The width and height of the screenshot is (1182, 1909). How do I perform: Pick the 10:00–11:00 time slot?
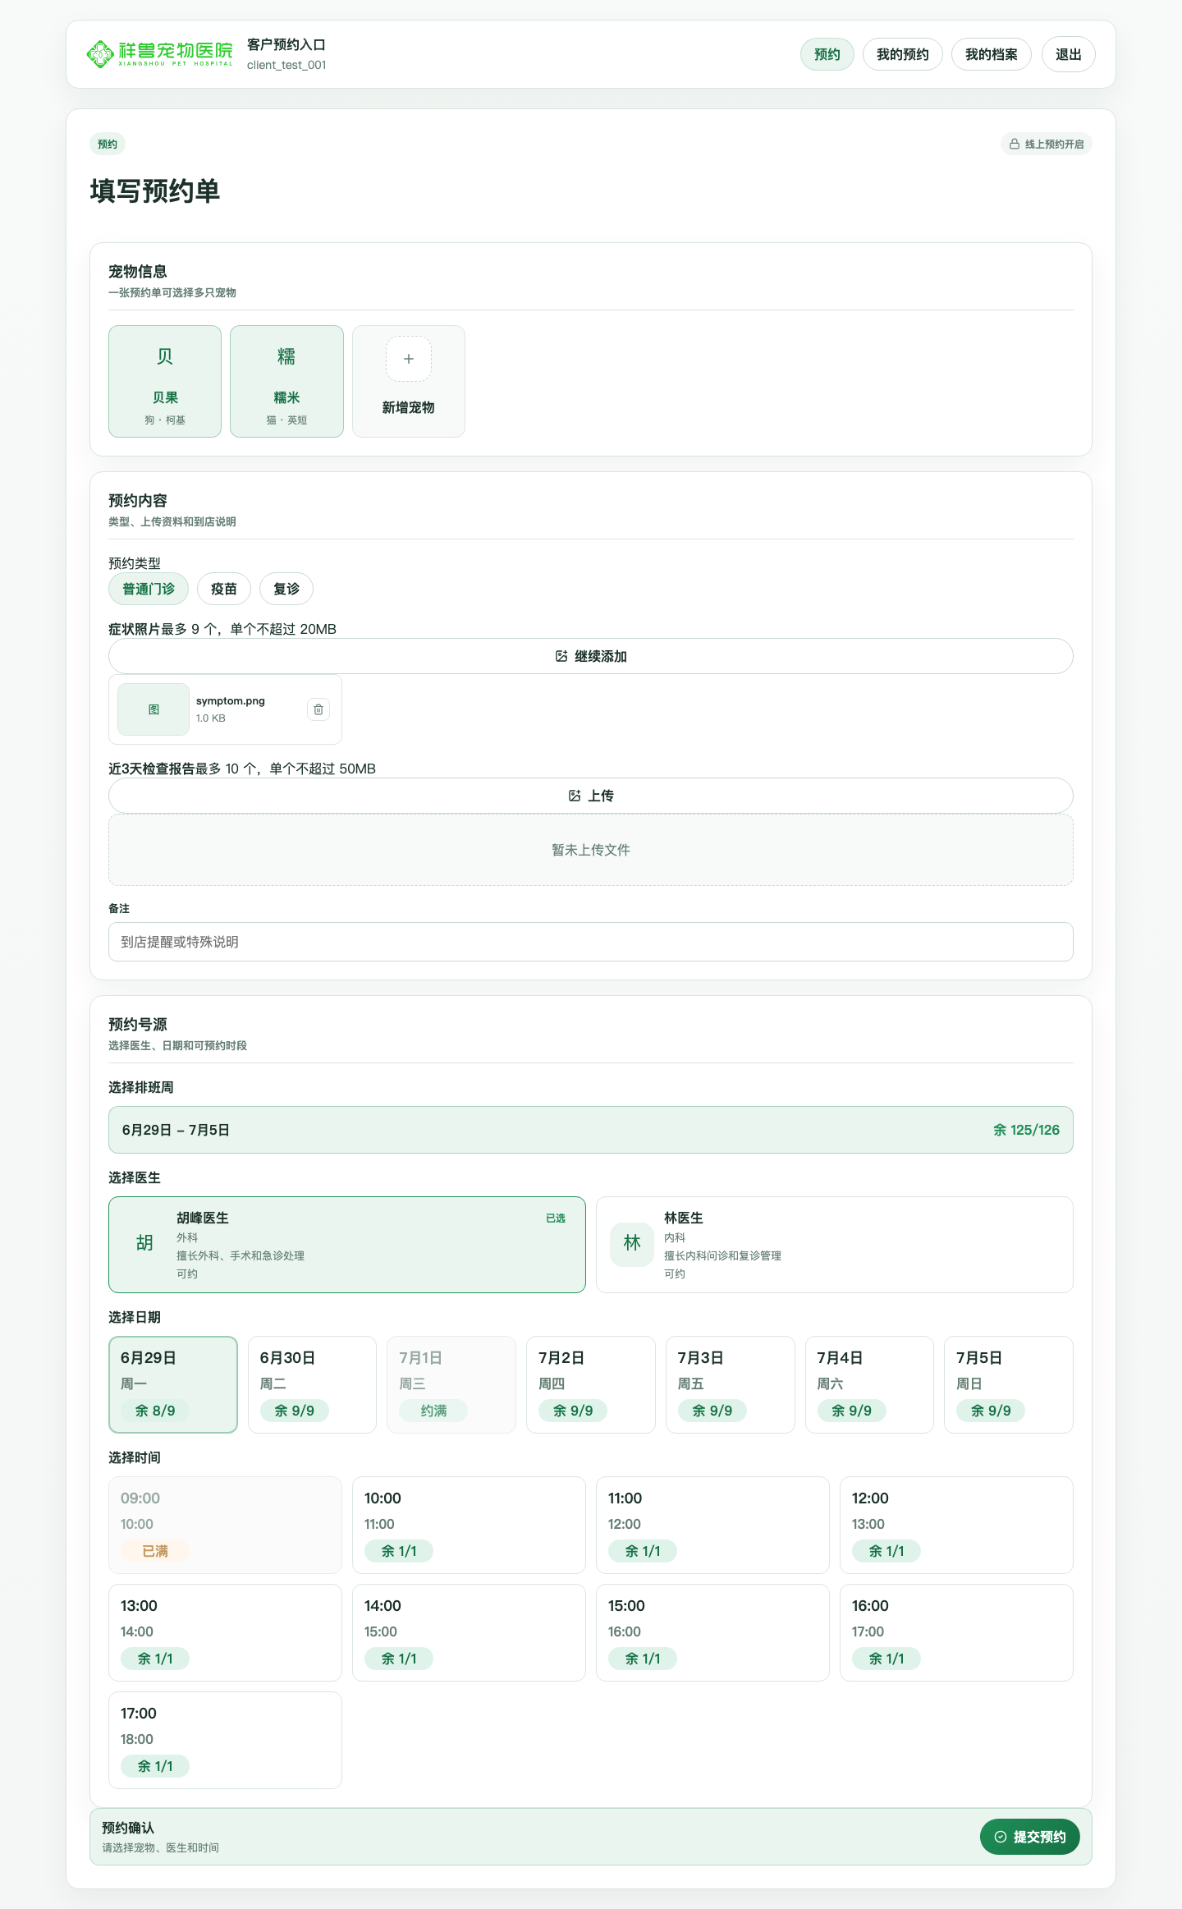click(469, 1525)
